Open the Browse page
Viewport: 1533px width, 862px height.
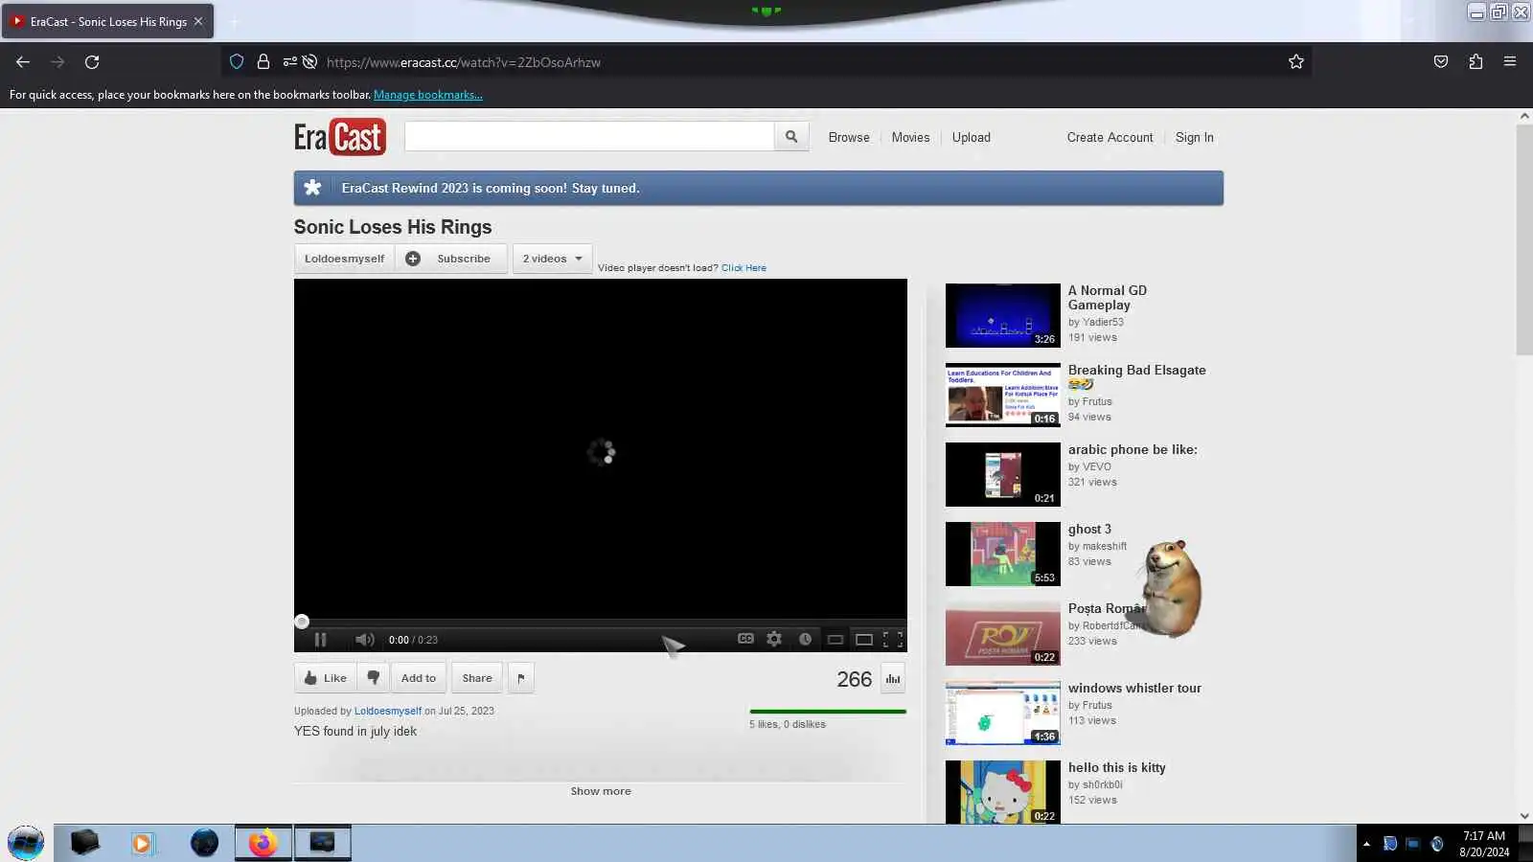tap(849, 138)
